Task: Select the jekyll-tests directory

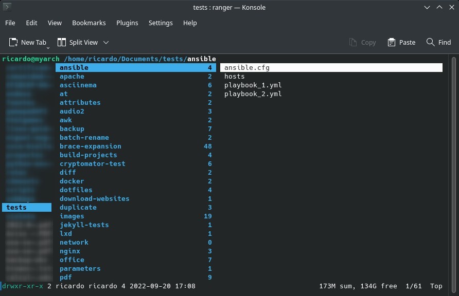Action: click(x=136, y=225)
